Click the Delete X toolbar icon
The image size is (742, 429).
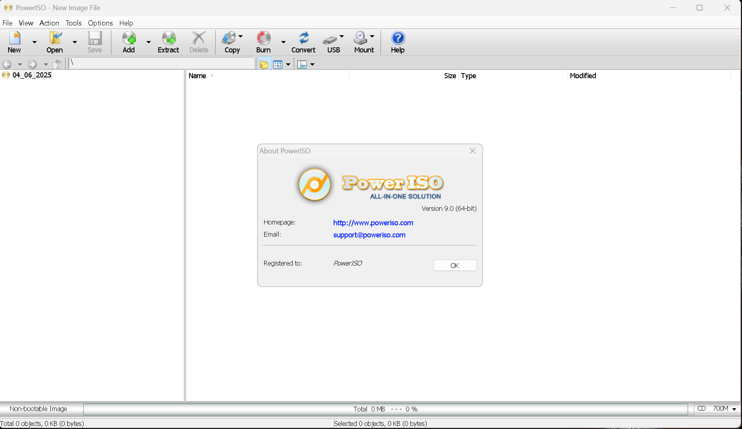(x=199, y=38)
